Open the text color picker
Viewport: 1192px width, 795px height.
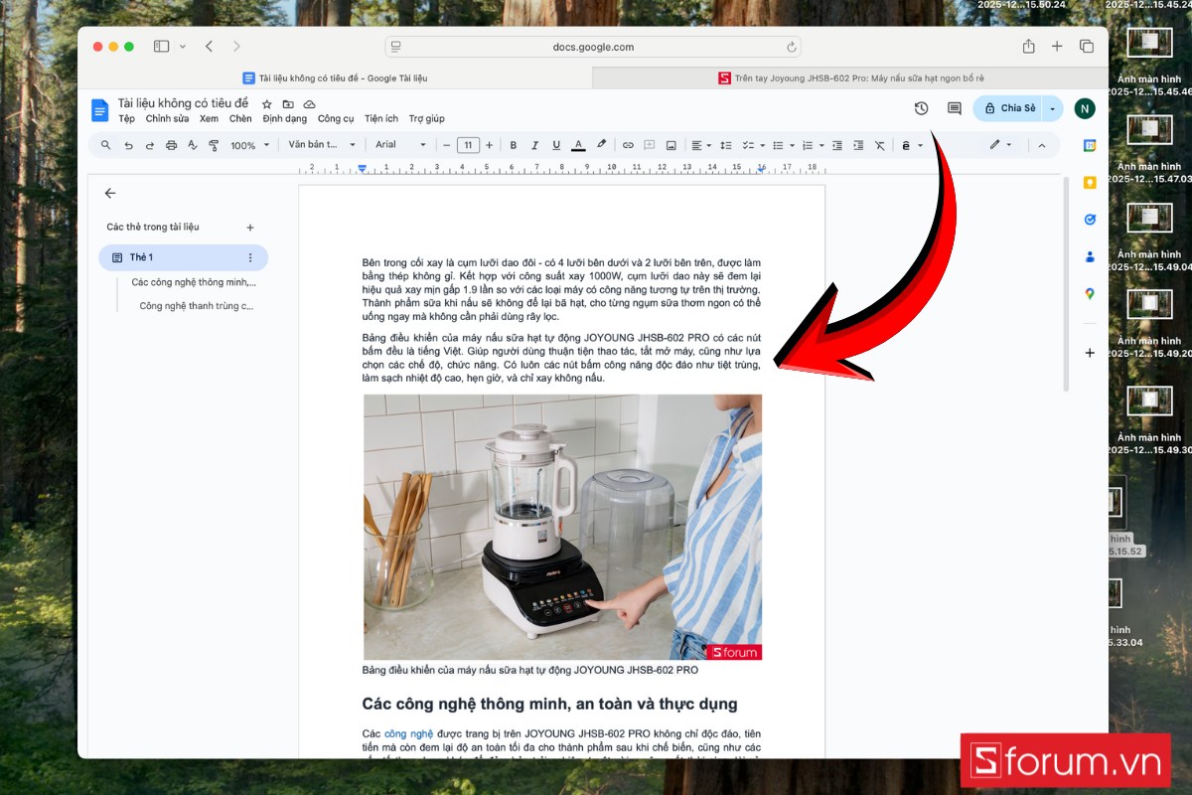578,145
